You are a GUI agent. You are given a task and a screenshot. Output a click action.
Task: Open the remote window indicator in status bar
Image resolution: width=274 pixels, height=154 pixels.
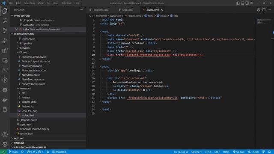point(3,152)
